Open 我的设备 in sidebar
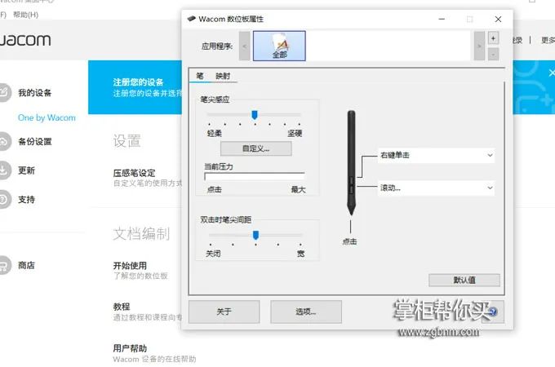 click(x=34, y=93)
